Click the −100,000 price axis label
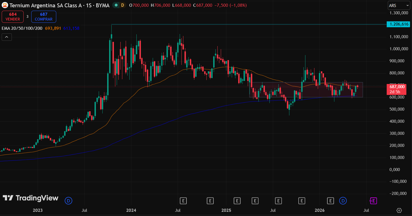 [399, 182]
